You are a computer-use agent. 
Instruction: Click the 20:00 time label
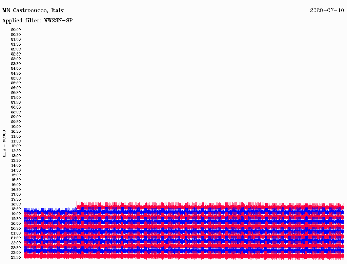pyautogui.click(x=16, y=224)
